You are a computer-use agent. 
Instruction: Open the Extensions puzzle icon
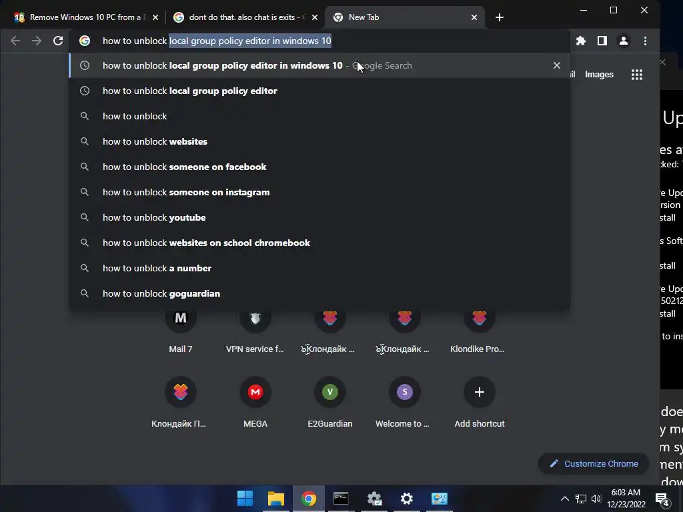(x=581, y=41)
